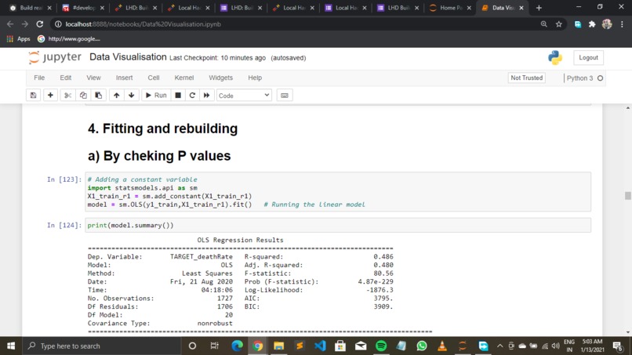632x355 pixels.
Task: Open the View menu
Action: (93, 78)
